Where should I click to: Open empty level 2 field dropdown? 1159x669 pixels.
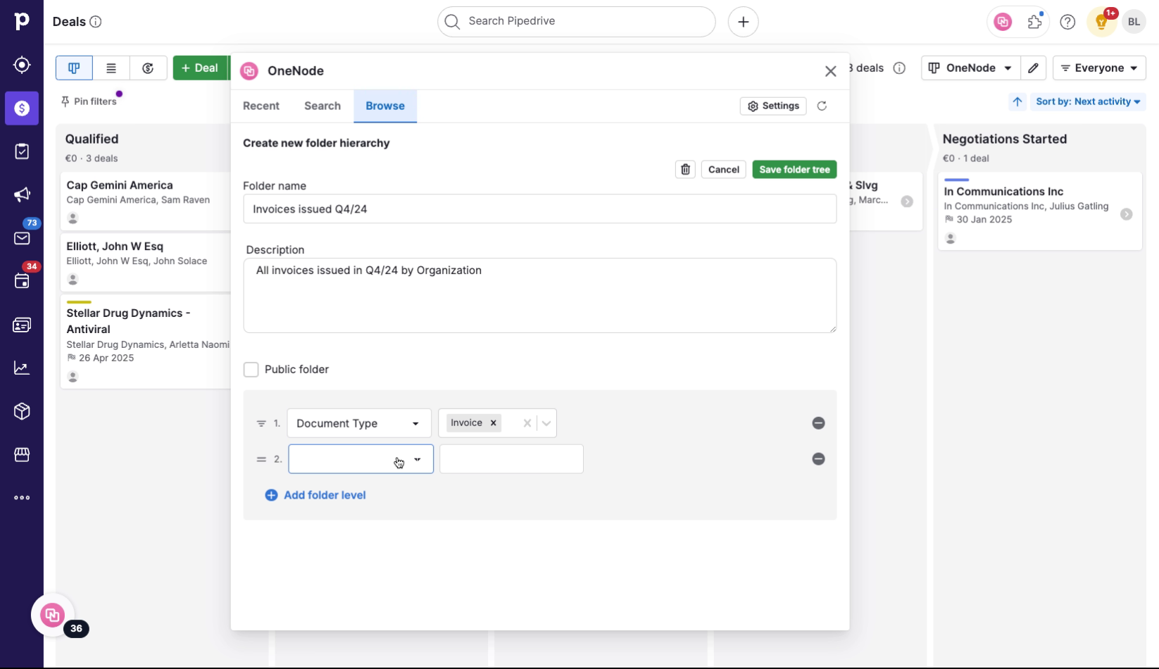(x=361, y=459)
